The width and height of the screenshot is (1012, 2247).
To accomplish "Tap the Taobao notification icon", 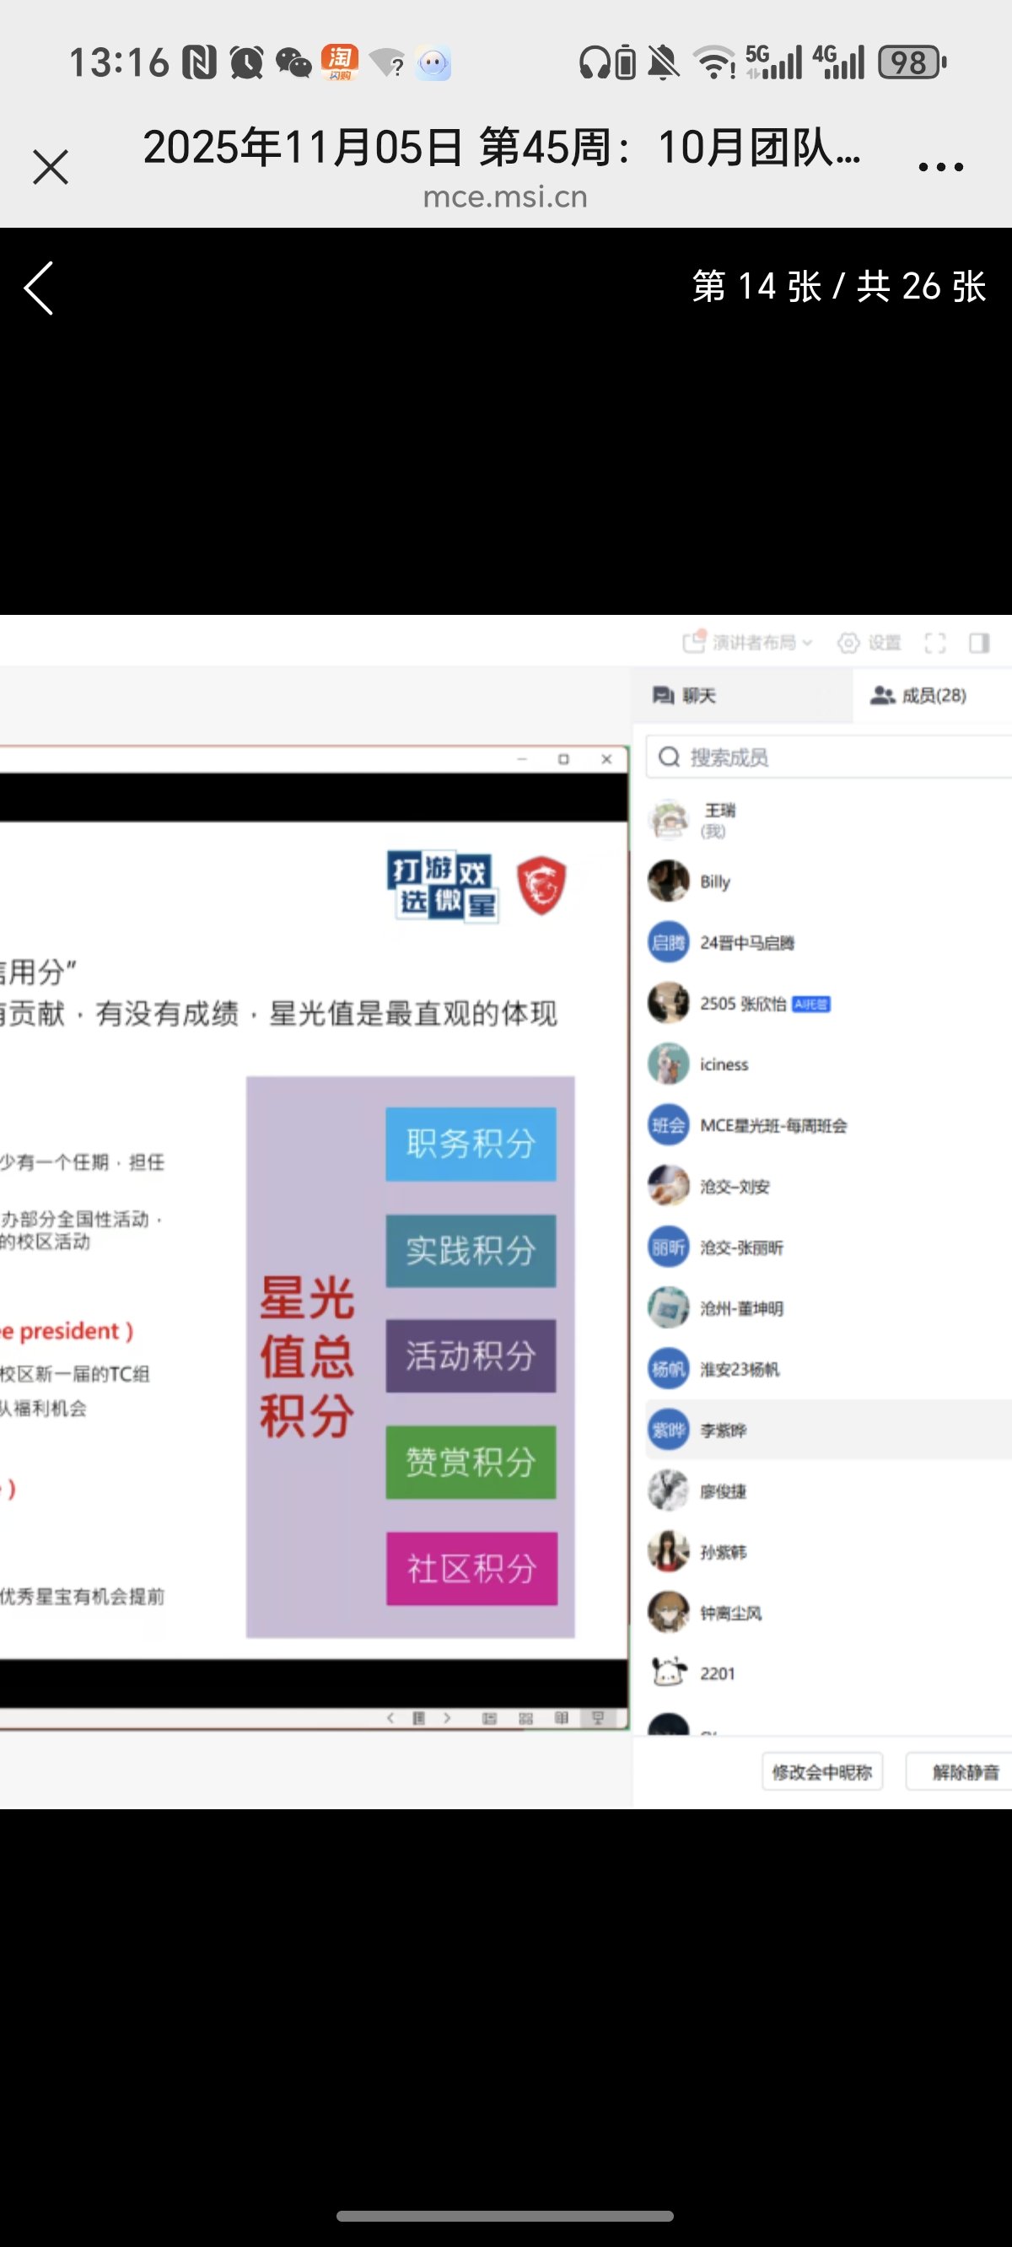I will coord(340,62).
